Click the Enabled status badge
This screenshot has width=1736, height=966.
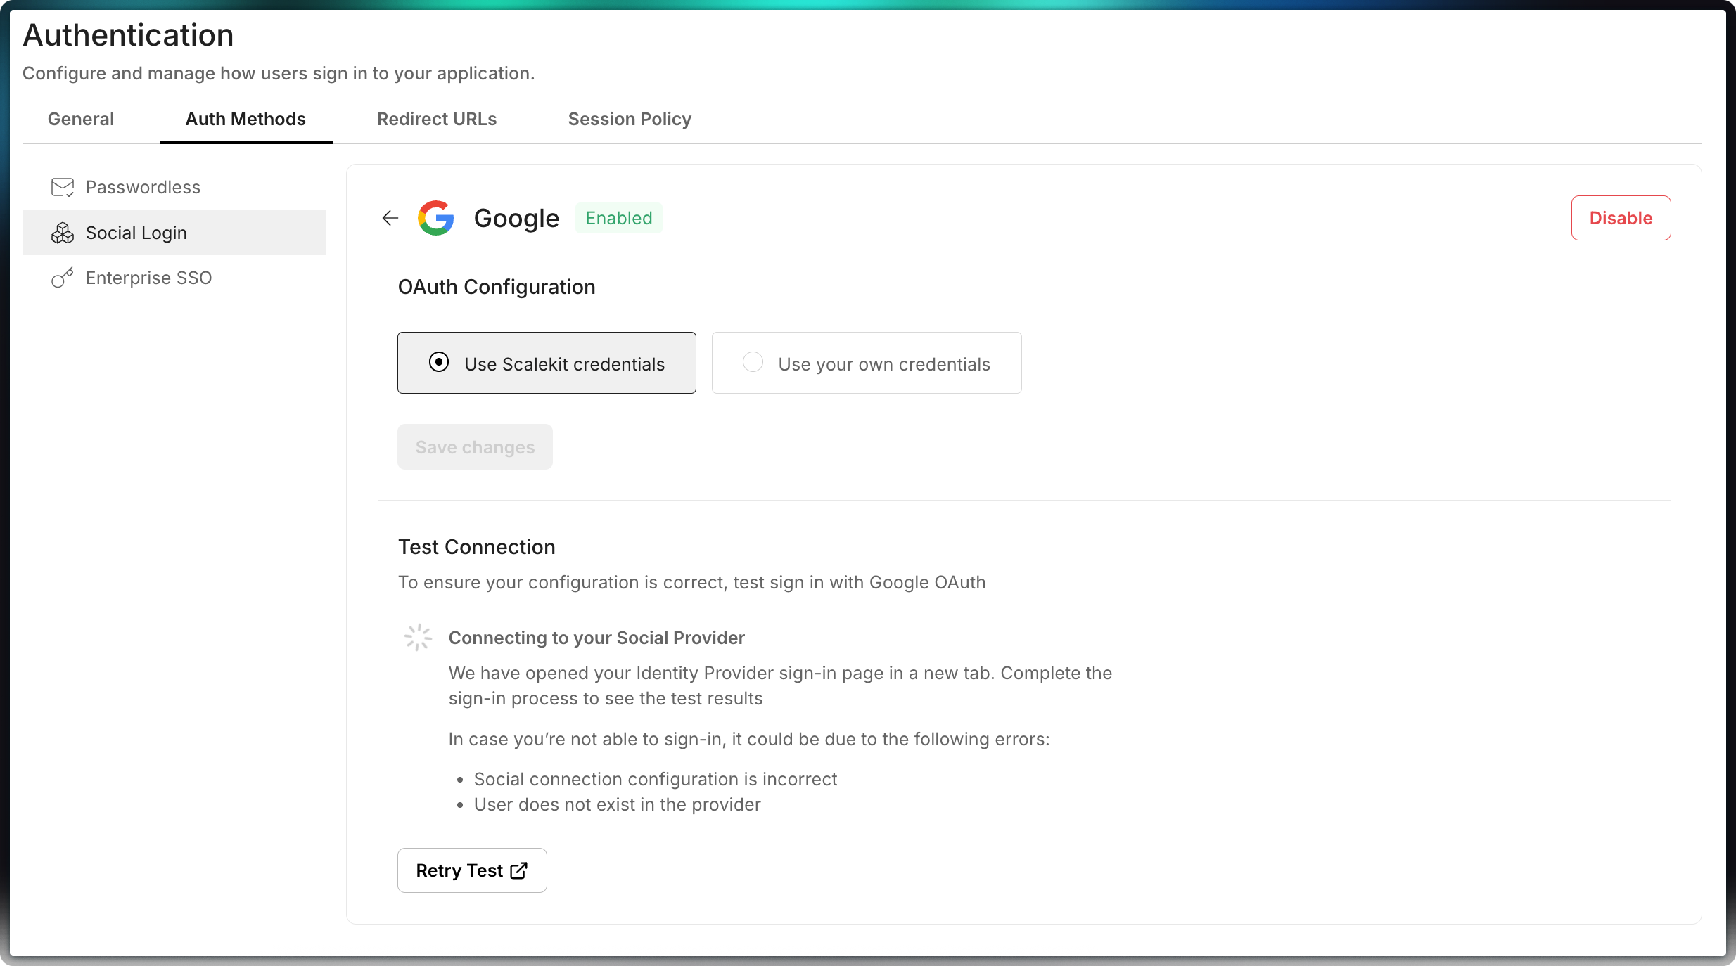coord(619,218)
